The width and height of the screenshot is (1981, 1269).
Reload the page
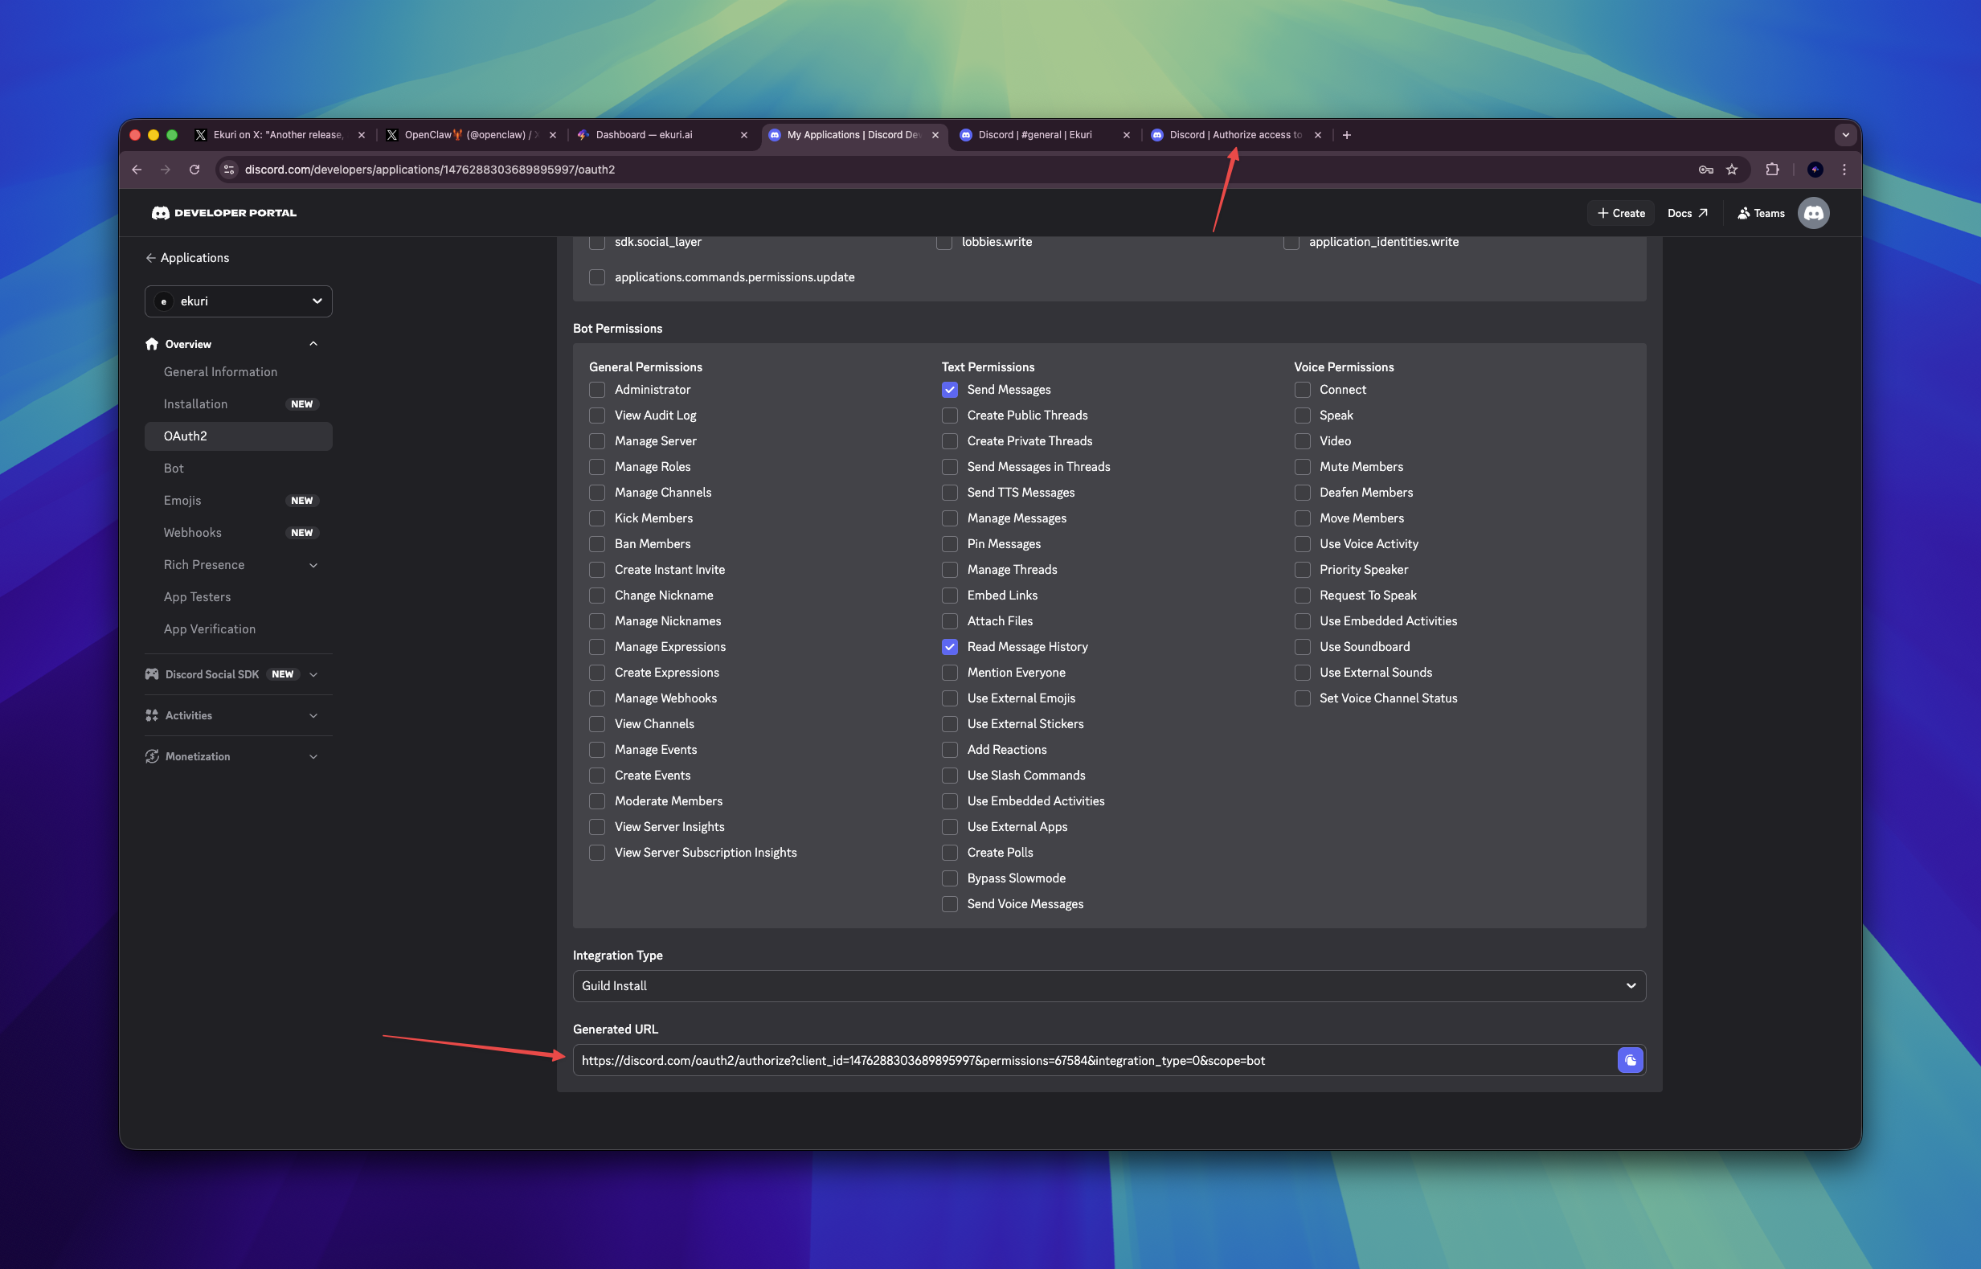tap(194, 170)
